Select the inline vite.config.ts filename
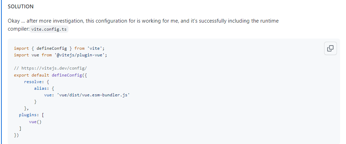The width and height of the screenshot is (346, 144). [x=49, y=29]
